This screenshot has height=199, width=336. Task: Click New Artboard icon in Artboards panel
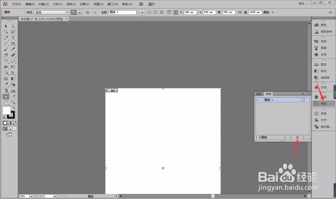(297, 137)
